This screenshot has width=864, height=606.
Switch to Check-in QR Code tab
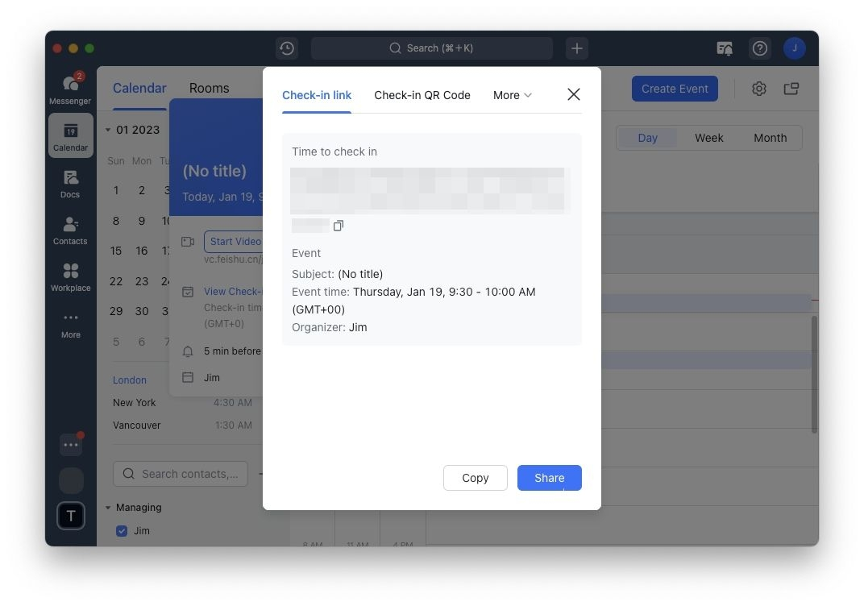[x=422, y=95]
